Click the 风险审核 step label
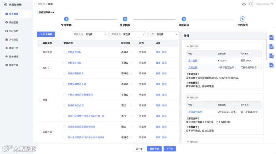Image resolution: width=276 pixels, height=154 pixels. point(184,25)
